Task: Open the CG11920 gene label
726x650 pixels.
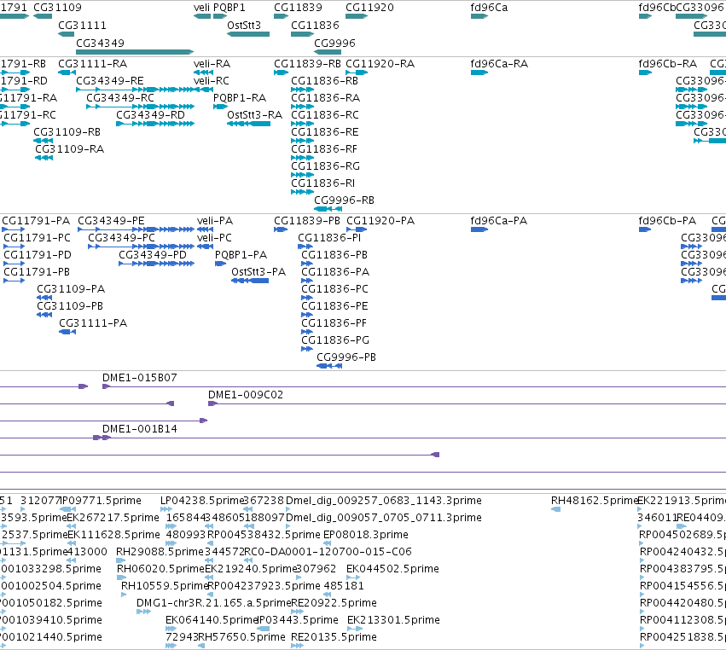Action: pyautogui.click(x=369, y=8)
